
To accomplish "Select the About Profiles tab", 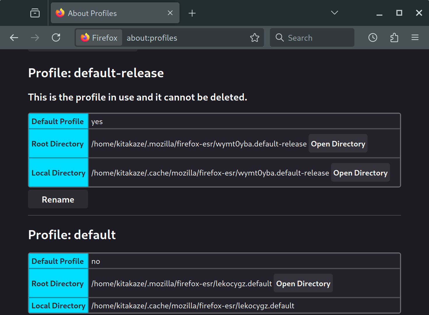I will click(x=115, y=13).
